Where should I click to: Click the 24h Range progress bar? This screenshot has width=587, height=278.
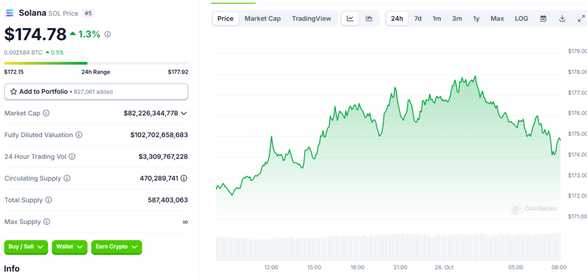coord(96,63)
